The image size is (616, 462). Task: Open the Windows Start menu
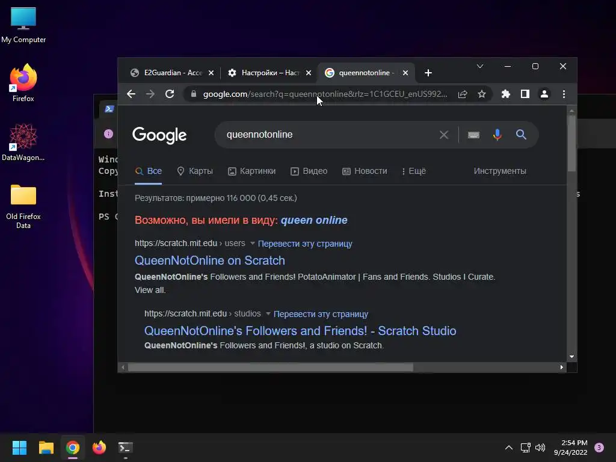pyautogui.click(x=19, y=448)
